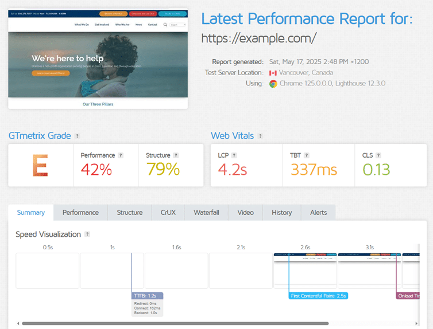
Task: Click the timeline horizontal scrollbar
Action: click(175, 323)
